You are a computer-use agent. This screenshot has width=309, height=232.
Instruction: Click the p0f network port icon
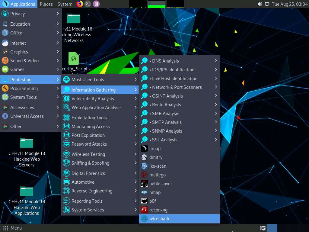tap(144, 201)
